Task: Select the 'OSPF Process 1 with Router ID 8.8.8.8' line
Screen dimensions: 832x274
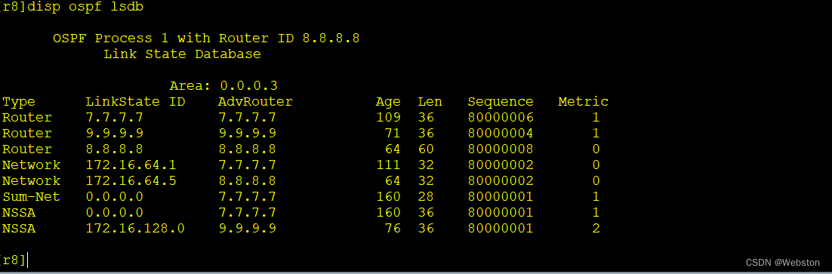Action: click(x=206, y=38)
